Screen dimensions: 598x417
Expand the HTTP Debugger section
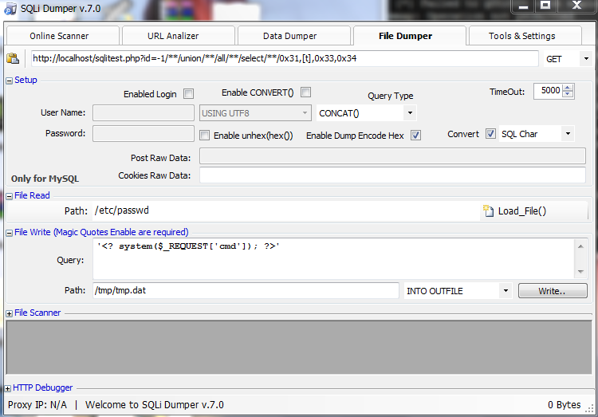click(8, 388)
